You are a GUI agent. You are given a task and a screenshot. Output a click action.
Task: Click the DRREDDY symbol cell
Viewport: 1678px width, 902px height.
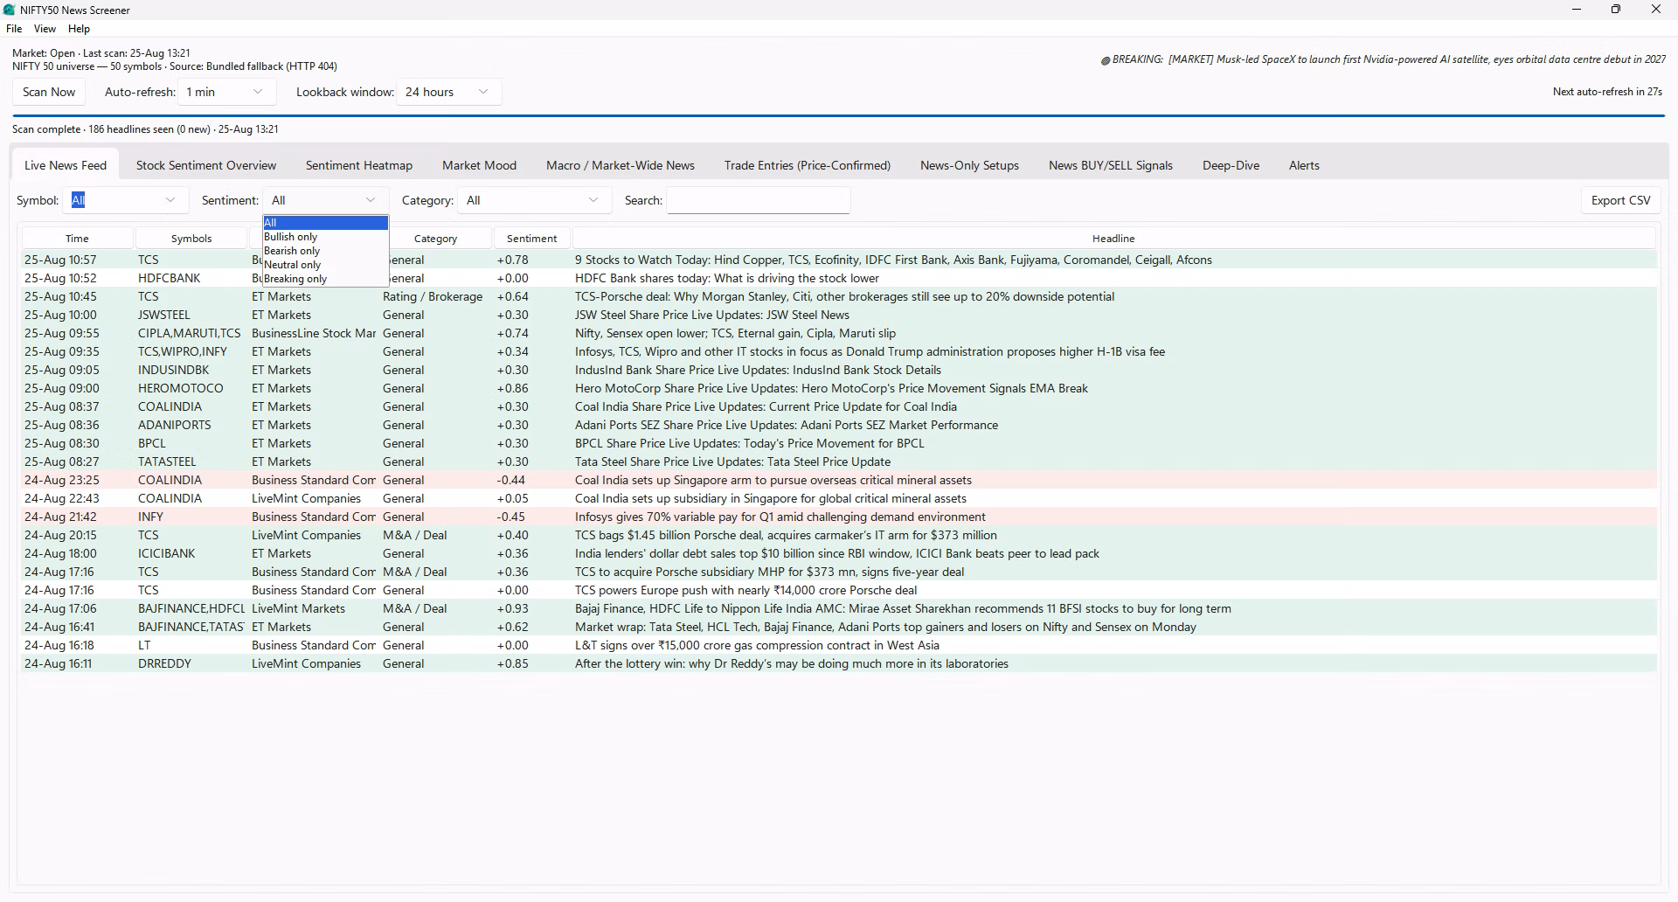pyautogui.click(x=164, y=663)
